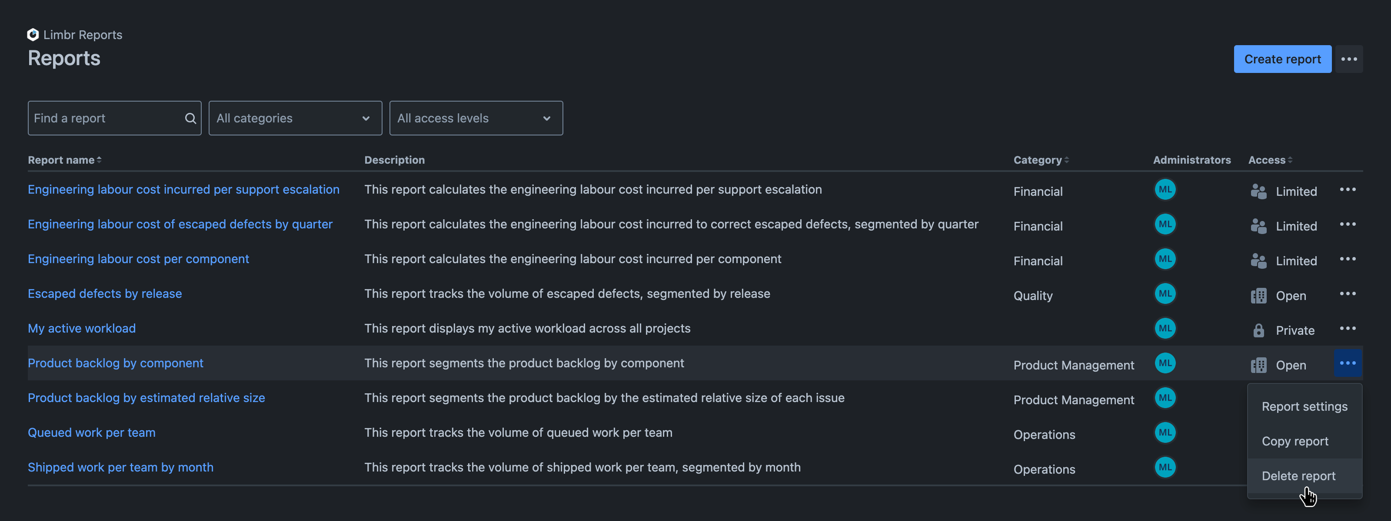Image resolution: width=1391 pixels, height=521 pixels.
Task: Open Product backlog by component report
Action: point(116,363)
